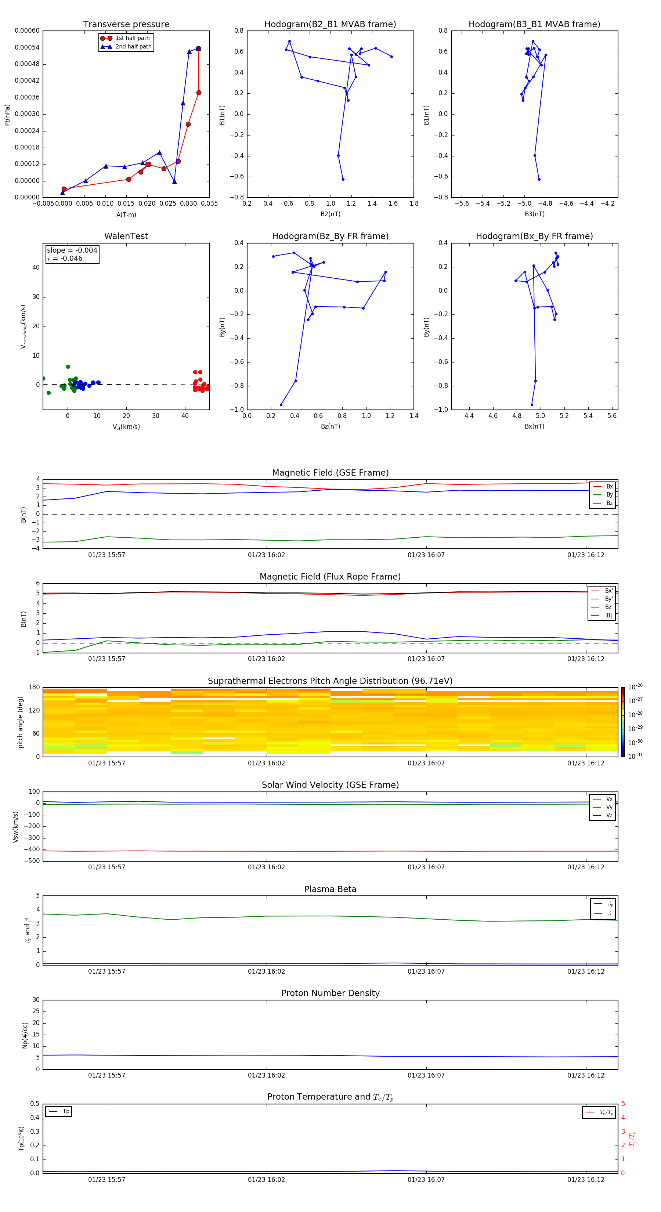661x1212 pixels.
Task: Click the 'B2(nT)' x-axis label
Action: (330, 214)
